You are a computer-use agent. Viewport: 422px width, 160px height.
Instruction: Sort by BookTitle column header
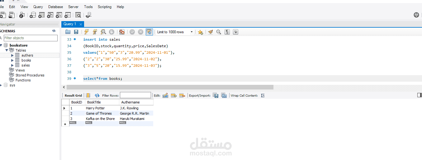(102, 102)
